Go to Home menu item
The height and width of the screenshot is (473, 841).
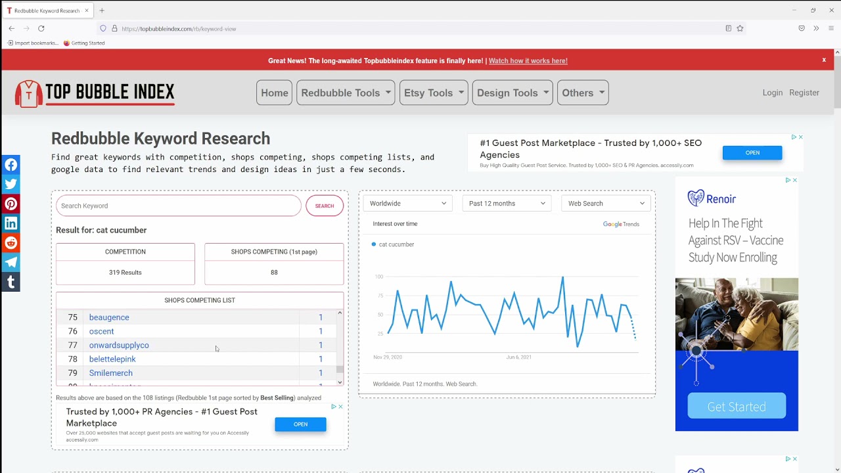[x=275, y=93]
